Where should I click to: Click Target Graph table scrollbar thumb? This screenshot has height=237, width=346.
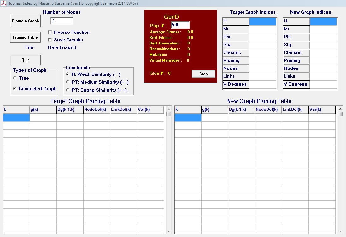pyautogui.click(x=169, y=114)
